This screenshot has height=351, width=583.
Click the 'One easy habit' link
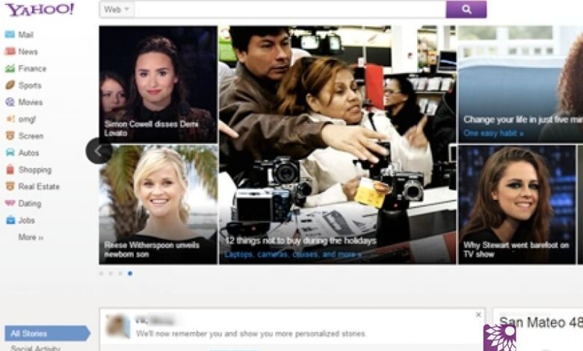coord(493,133)
